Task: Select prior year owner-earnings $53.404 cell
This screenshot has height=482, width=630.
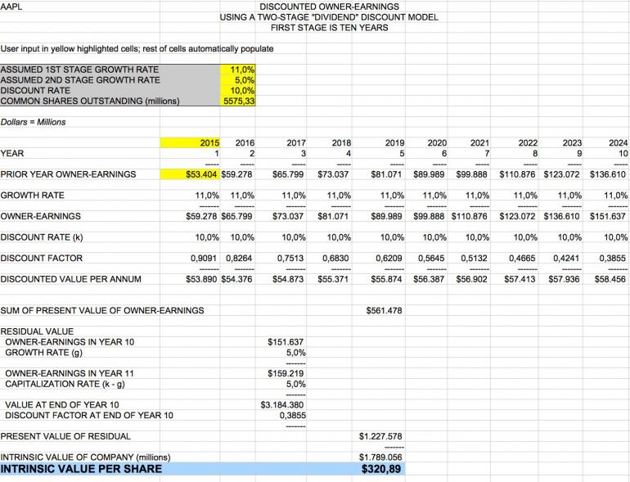Action: [190, 174]
